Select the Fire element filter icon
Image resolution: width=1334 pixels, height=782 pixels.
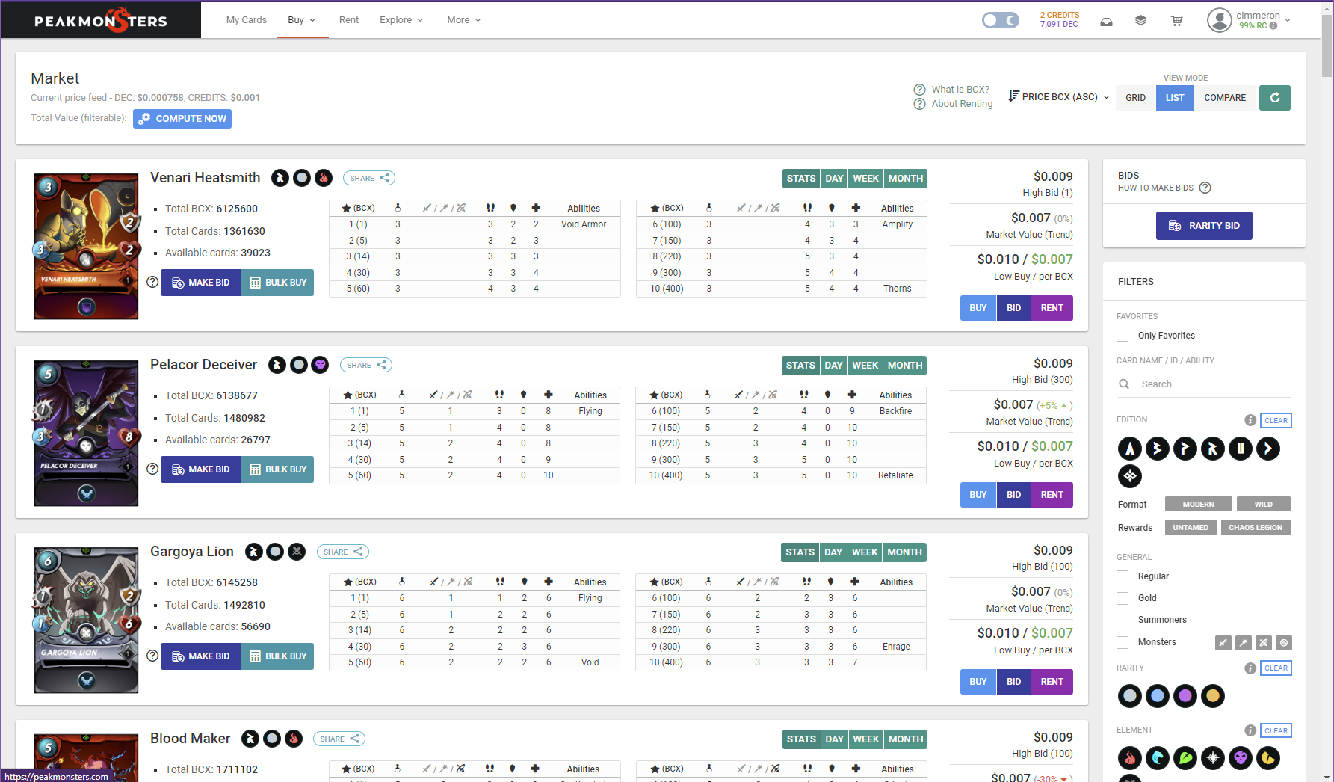coord(1130,758)
